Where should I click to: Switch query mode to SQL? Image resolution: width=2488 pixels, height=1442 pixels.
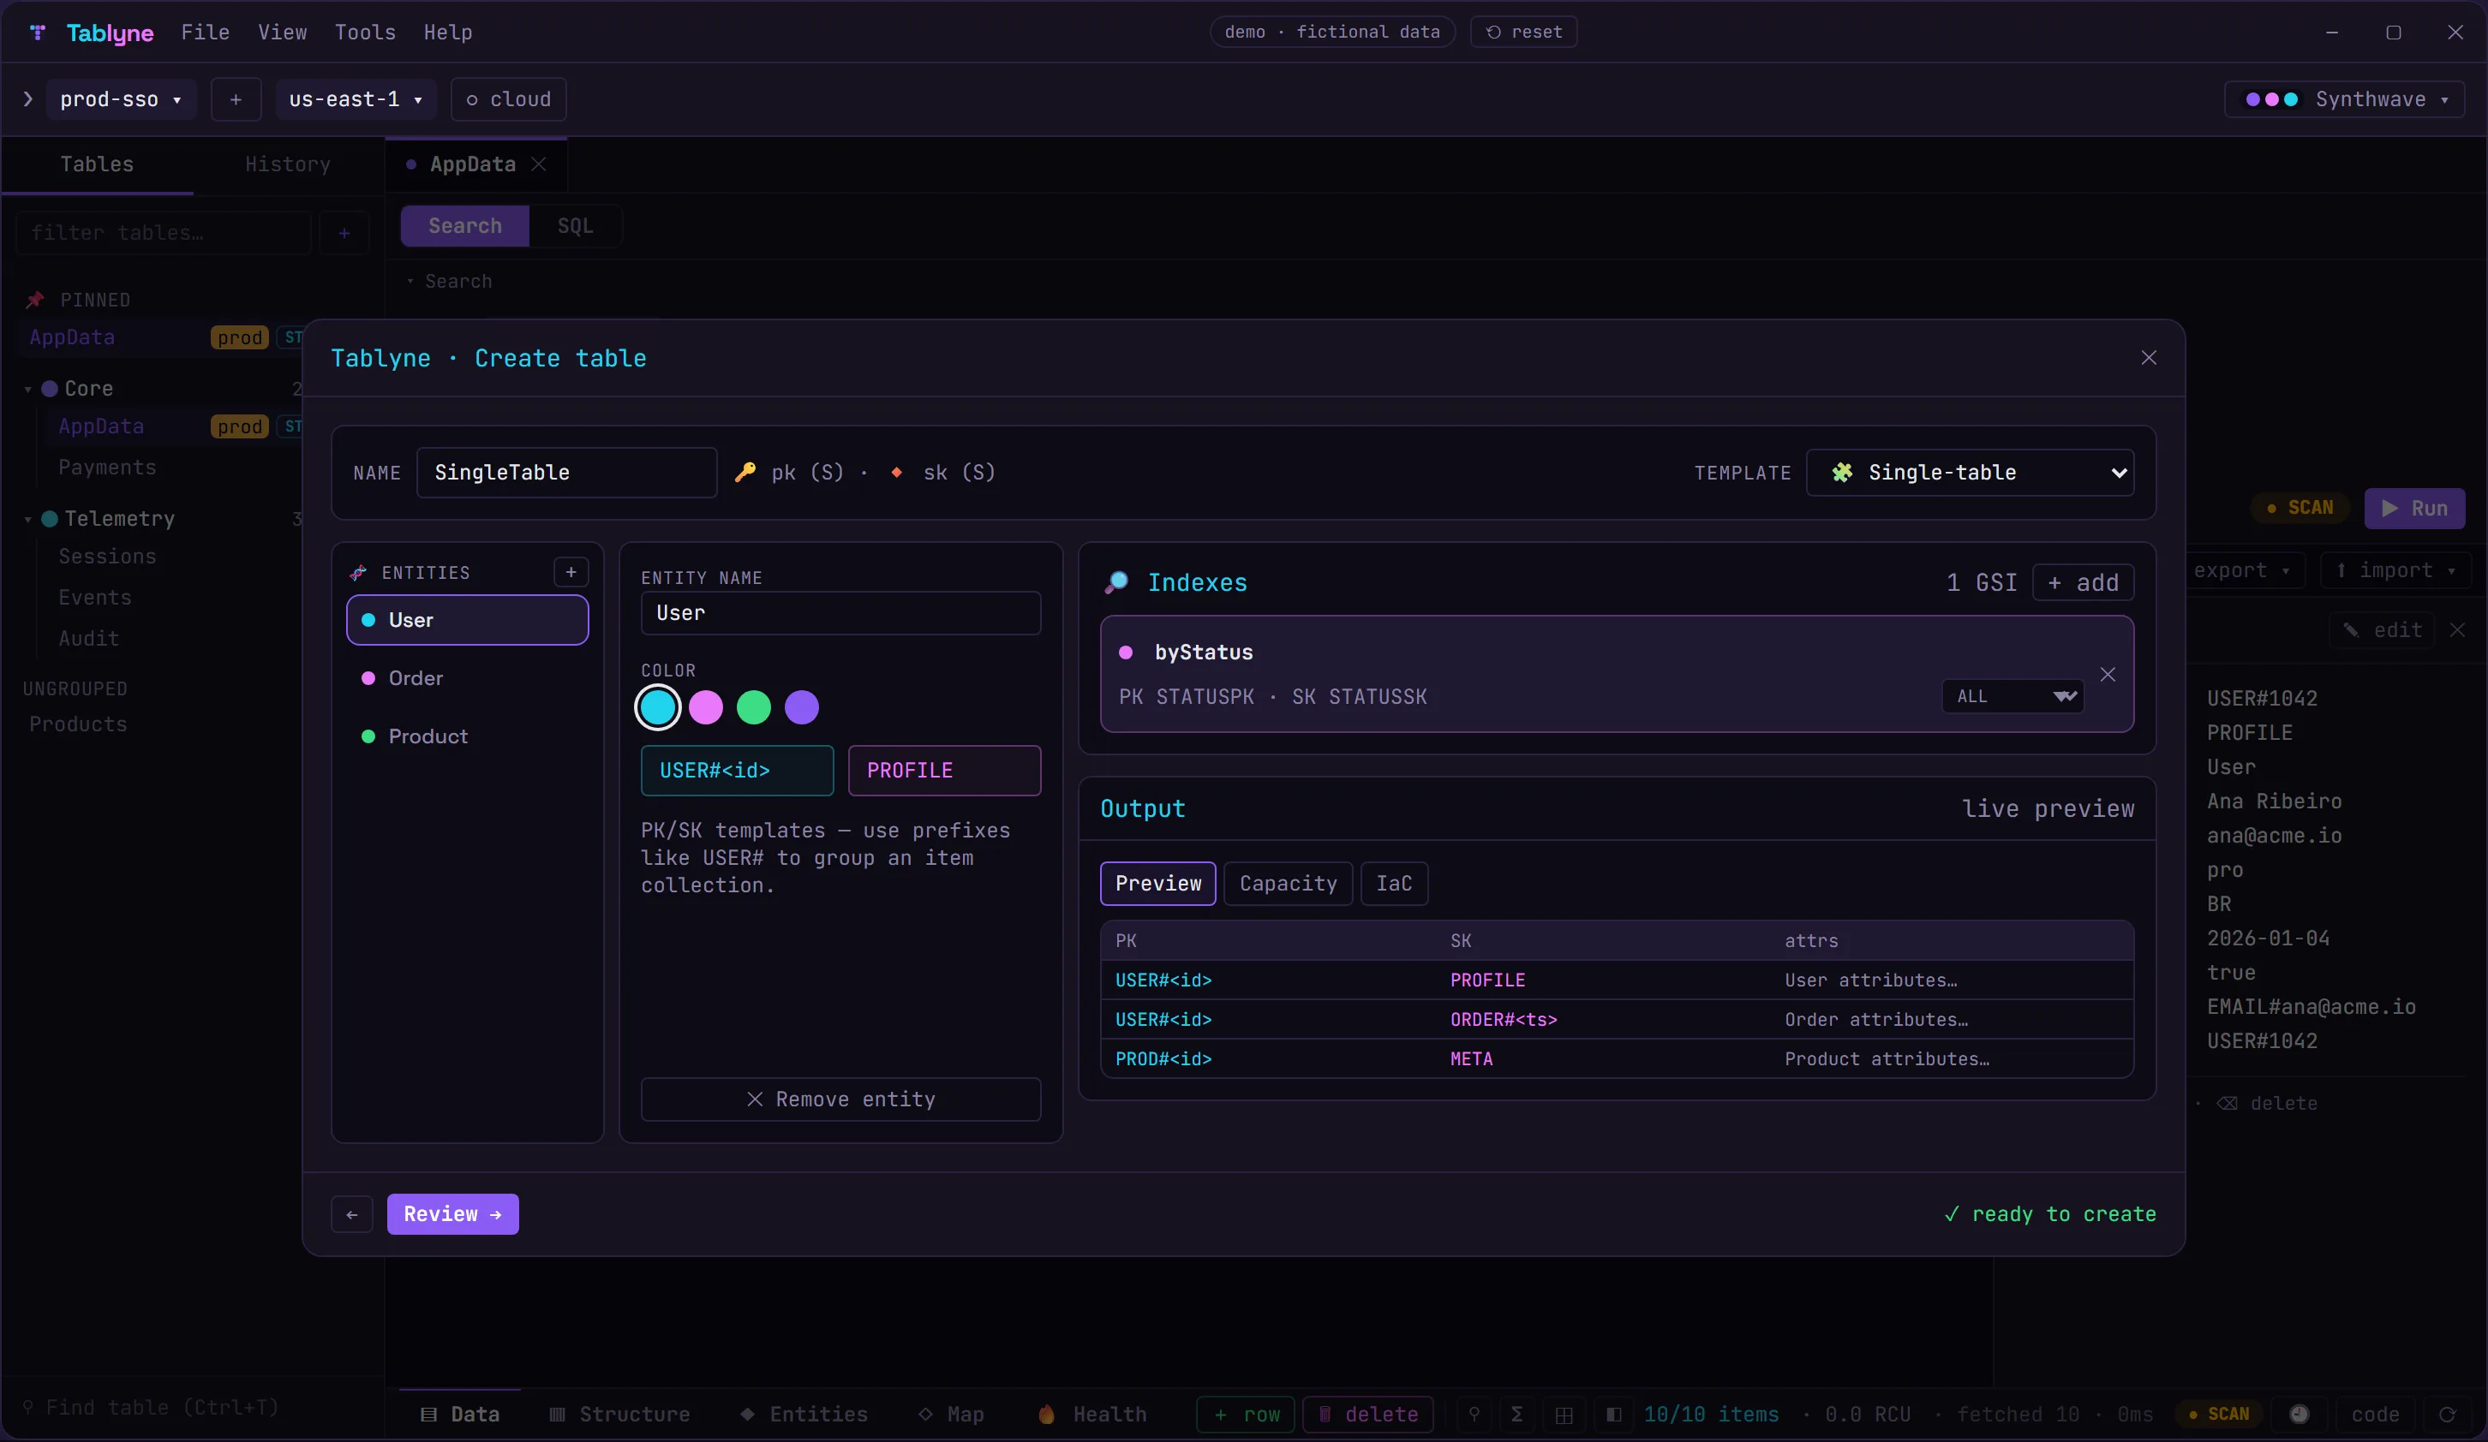click(x=576, y=226)
